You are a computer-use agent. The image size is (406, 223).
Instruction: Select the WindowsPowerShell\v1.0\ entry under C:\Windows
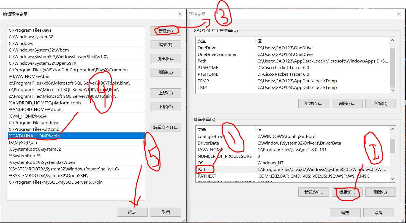[76, 56]
